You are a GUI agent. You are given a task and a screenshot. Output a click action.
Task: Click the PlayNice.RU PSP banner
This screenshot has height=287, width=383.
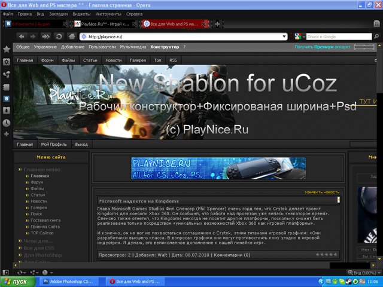pyautogui.click(x=218, y=168)
